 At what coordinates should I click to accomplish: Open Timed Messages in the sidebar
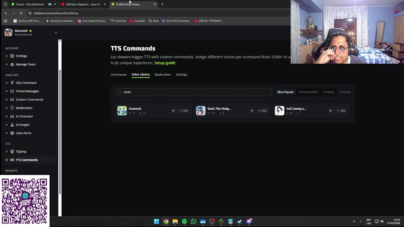point(27,91)
